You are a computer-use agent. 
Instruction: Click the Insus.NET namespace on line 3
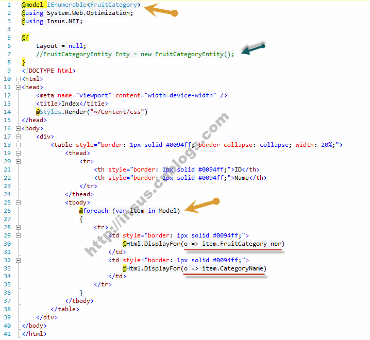click(x=63, y=21)
